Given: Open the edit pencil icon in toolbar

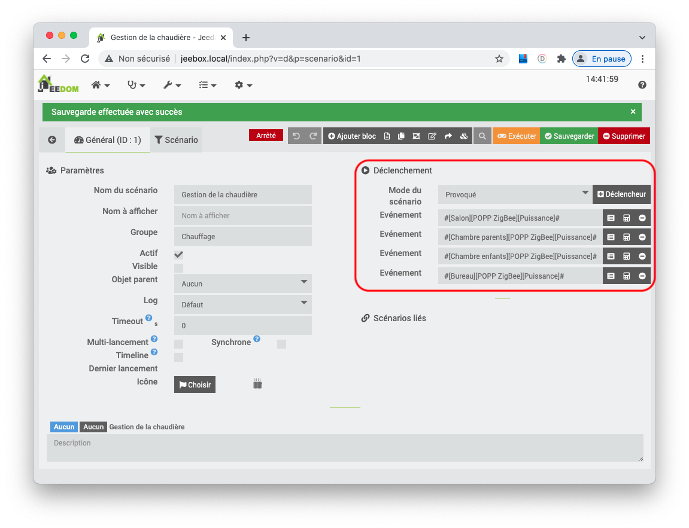Looking at the screenshot, I should point(432,136).
